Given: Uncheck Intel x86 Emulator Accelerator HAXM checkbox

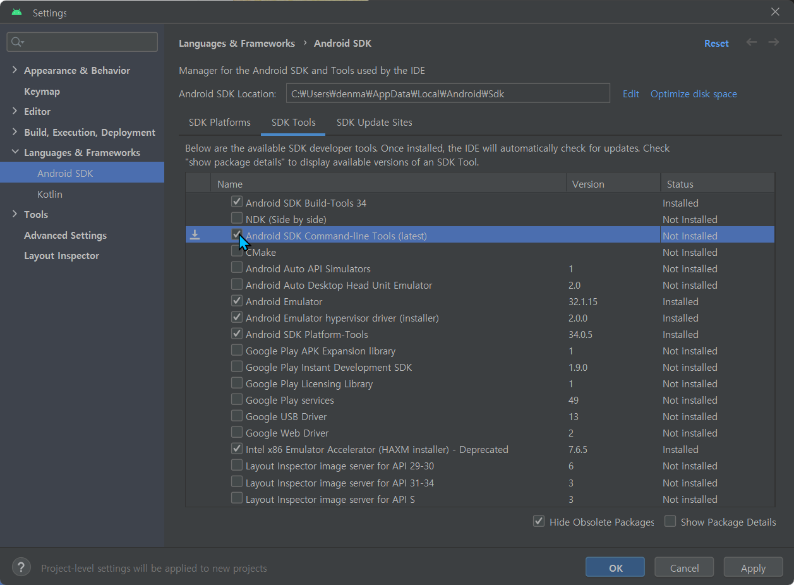Looking at the screenshot, I should tap(237, 449).
